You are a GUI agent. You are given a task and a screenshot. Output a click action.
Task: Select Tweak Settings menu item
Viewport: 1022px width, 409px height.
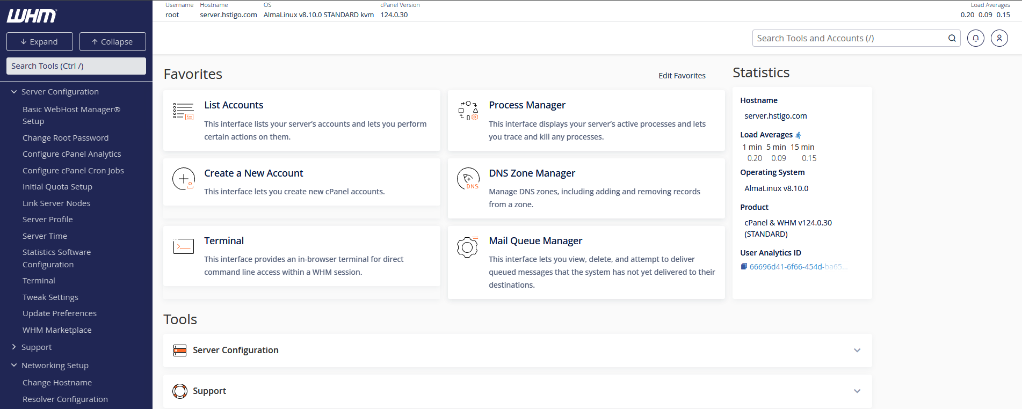click(50, 297)
